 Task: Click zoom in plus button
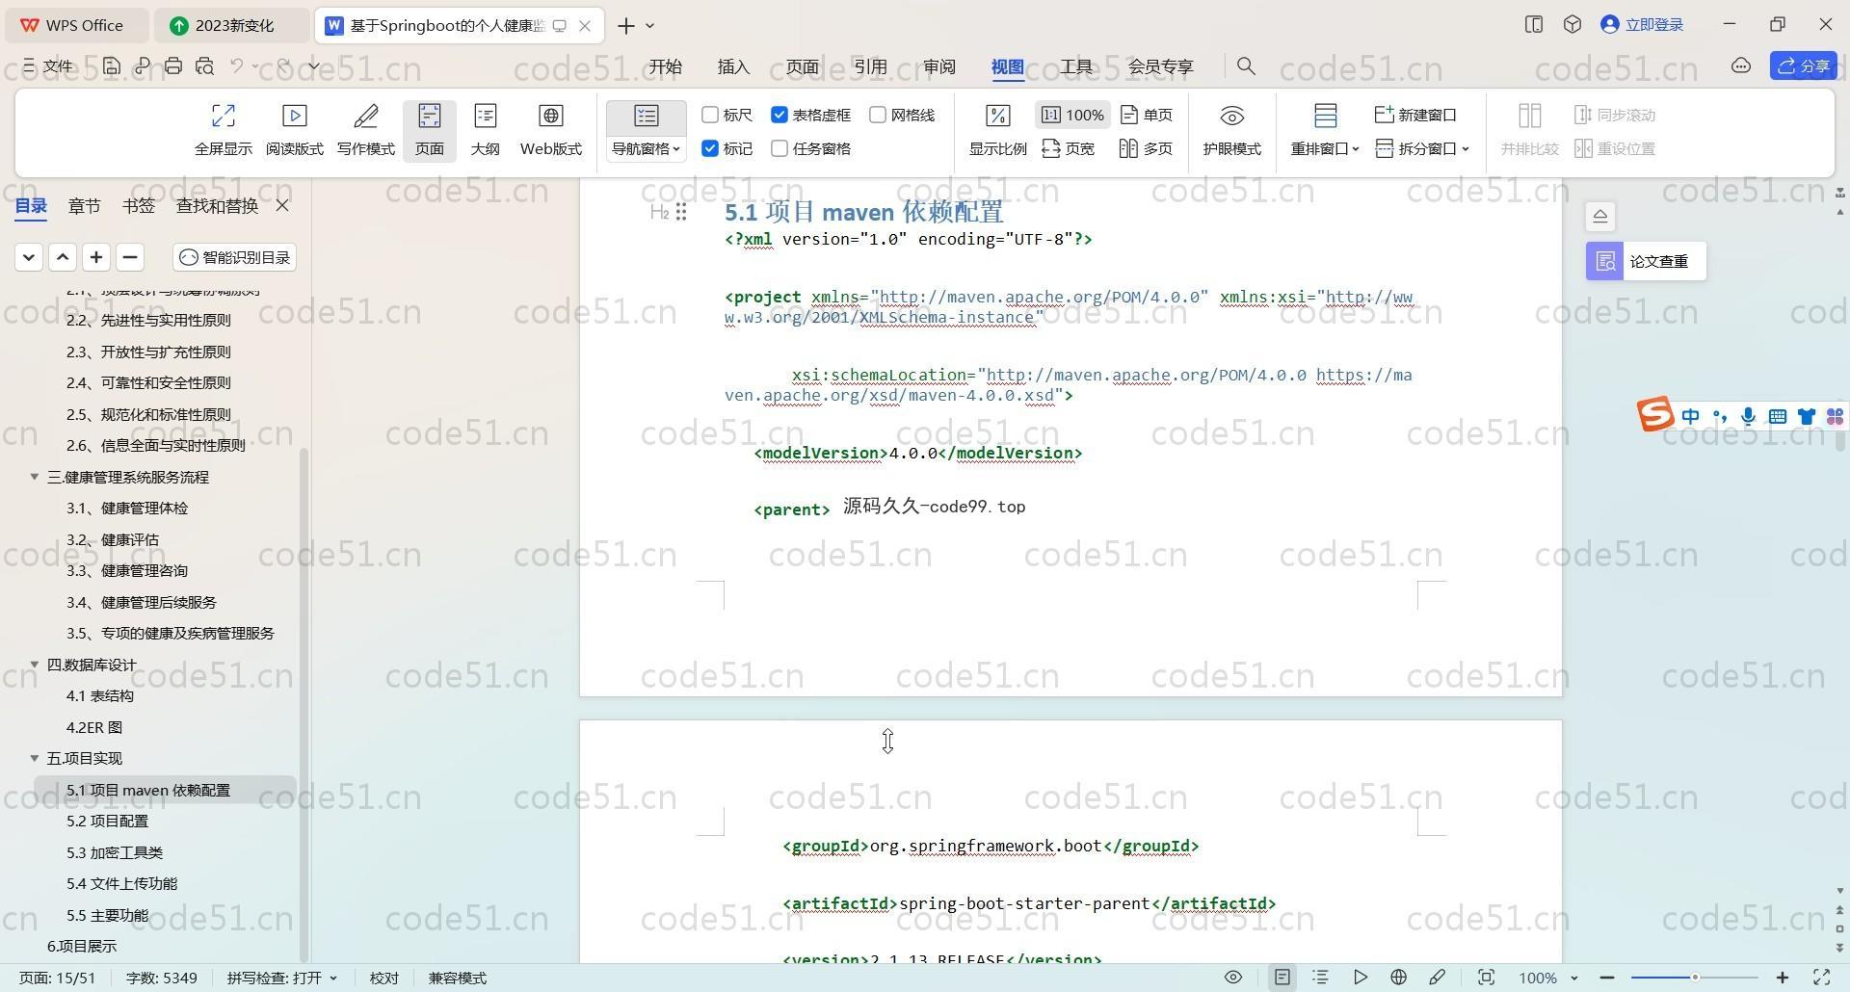click(1783, 978)
